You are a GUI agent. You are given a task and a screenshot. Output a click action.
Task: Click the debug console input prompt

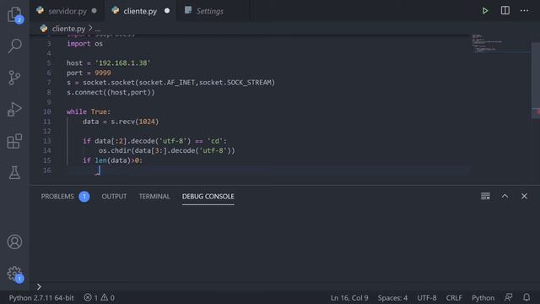click(x=283, y=286)
